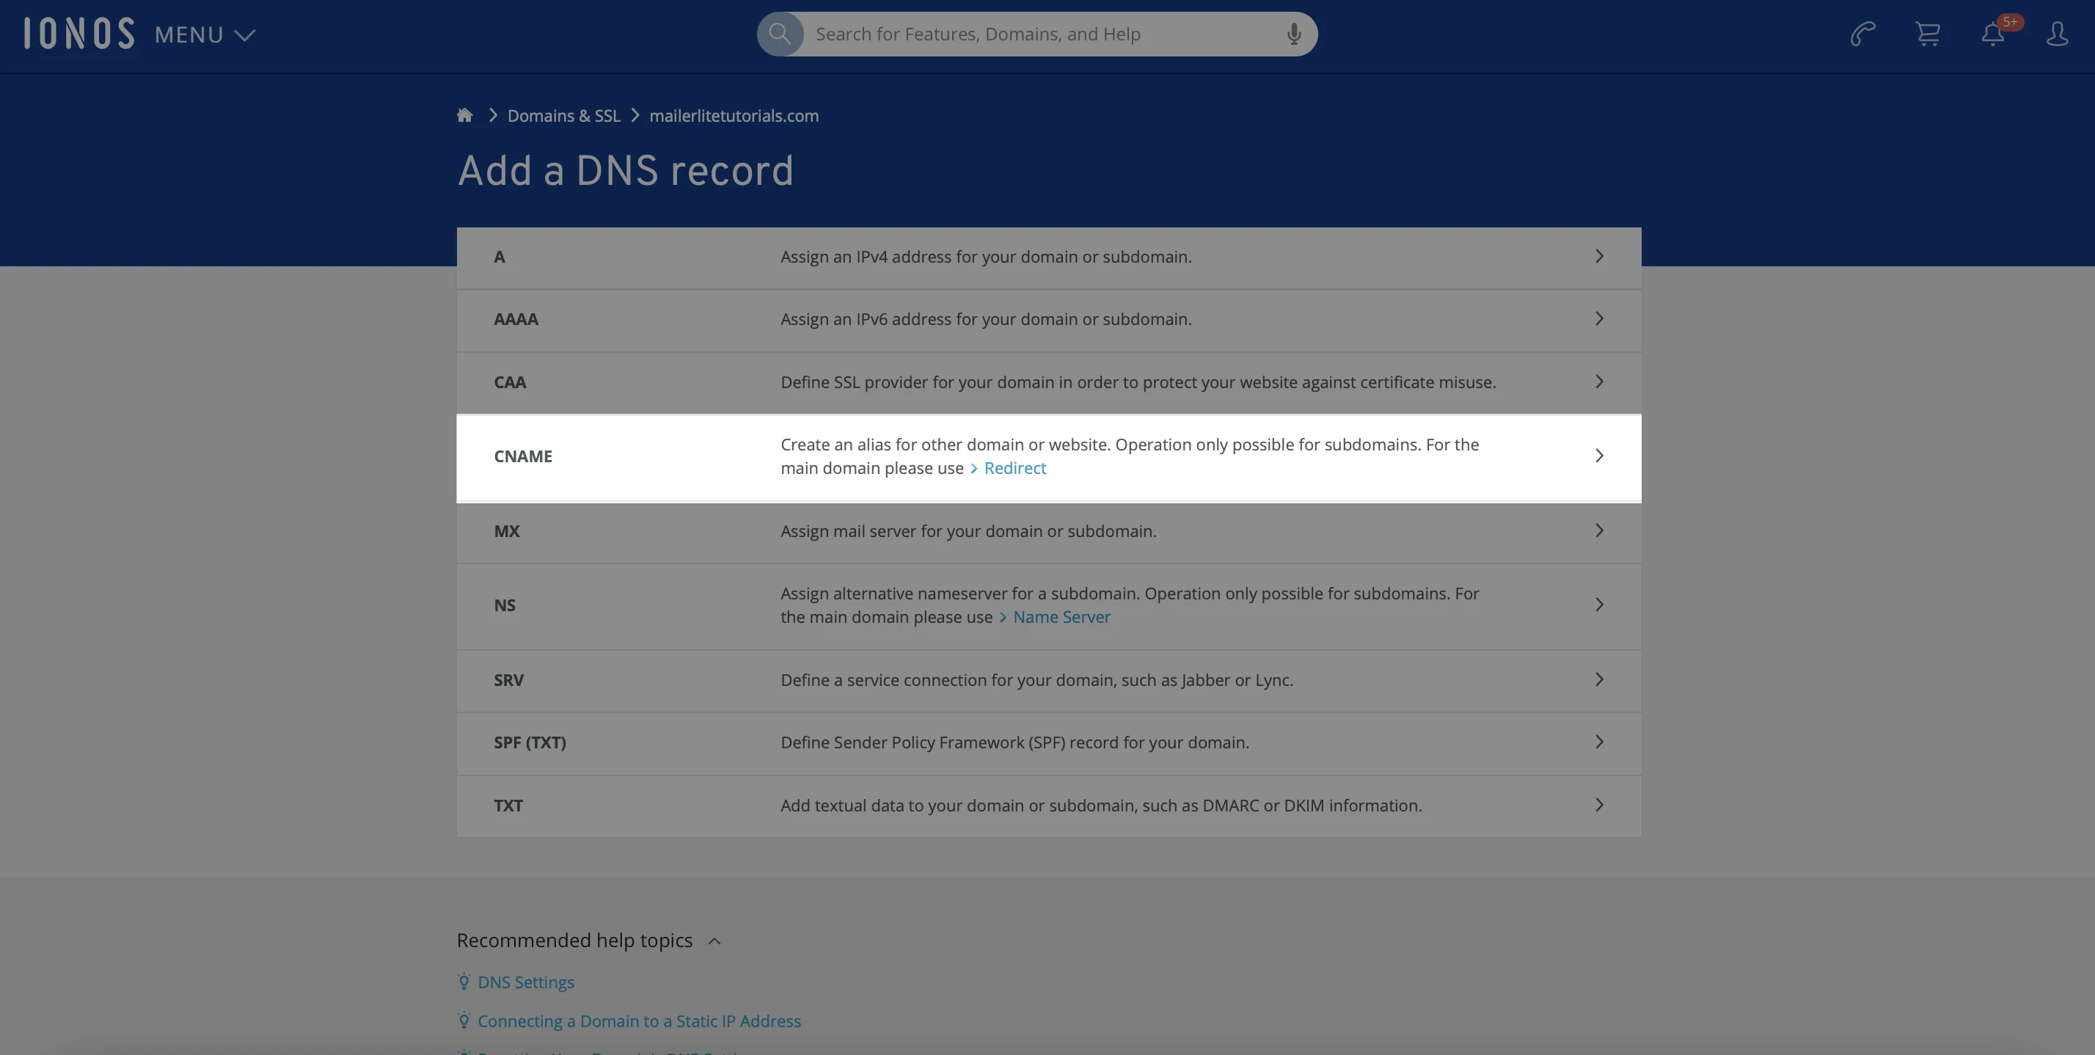Select the MX record type
Image resolution: width=2095 pixels, height=1055 pixels.
click(x=506, y=531)
